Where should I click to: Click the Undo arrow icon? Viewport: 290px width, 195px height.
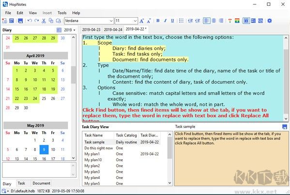30,21
